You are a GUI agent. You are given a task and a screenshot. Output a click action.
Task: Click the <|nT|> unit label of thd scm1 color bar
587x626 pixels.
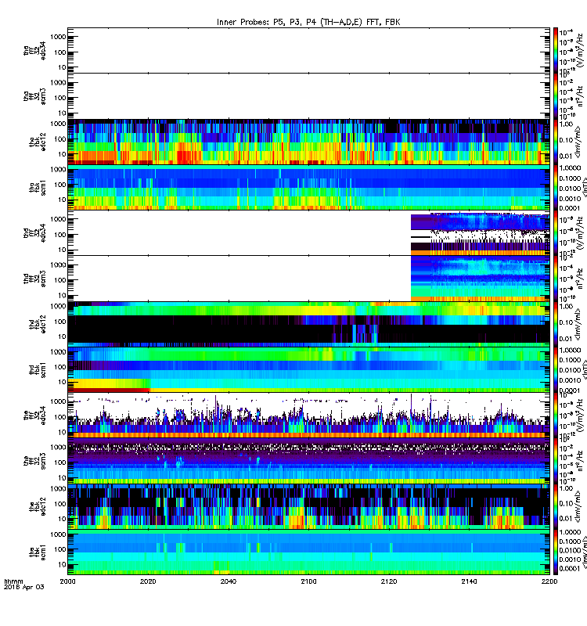click(x=584, y=369)
